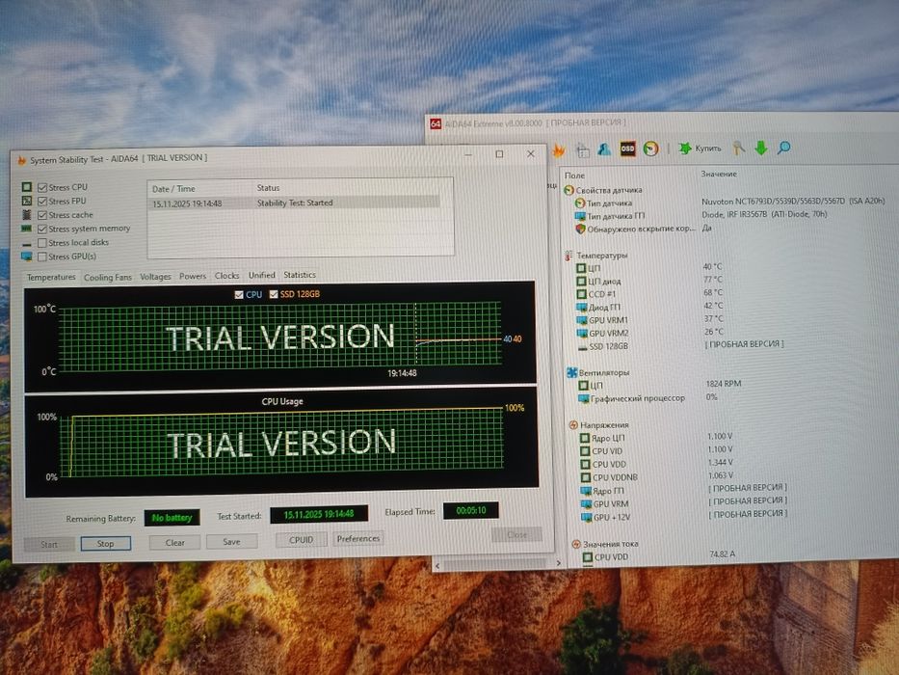Click the monitor icon beside Тип датчика ГП
Viewport: 899px width, 675px height.
(x=580, y=216)
